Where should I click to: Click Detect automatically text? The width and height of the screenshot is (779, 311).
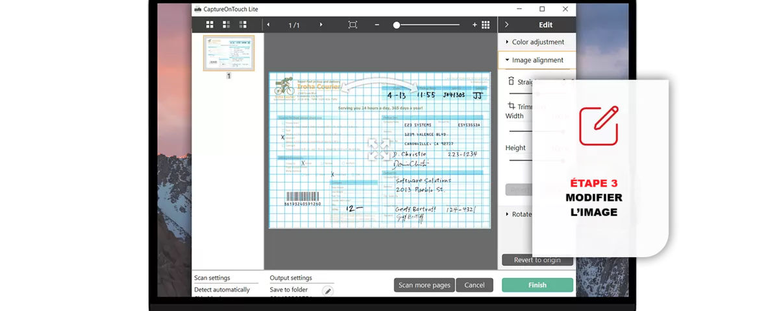[x=222, y=290]
